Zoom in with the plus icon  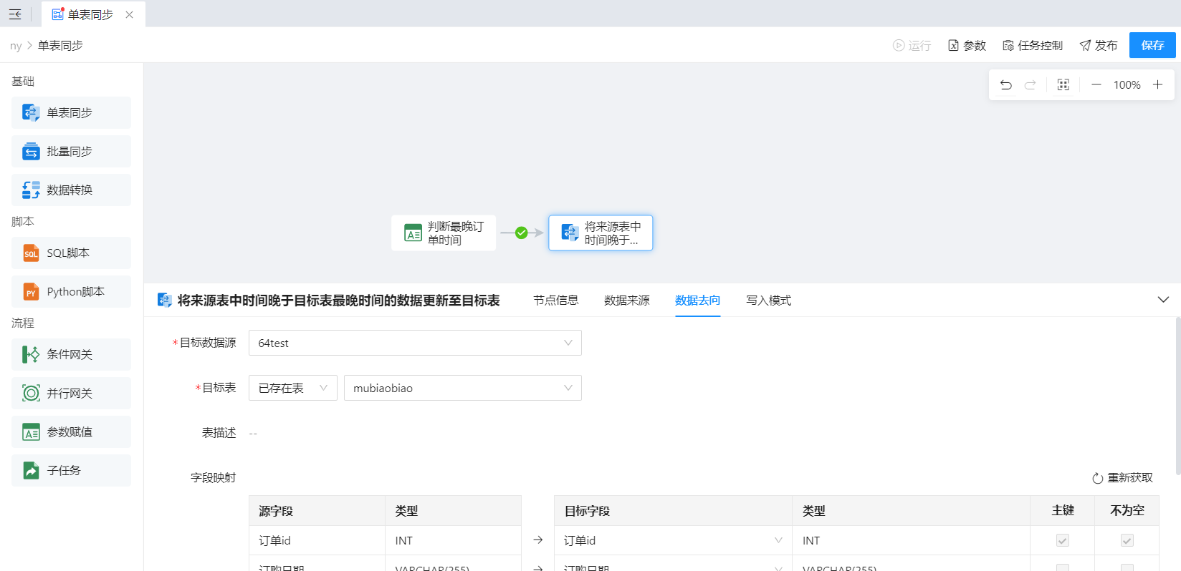coord(1157,84)
